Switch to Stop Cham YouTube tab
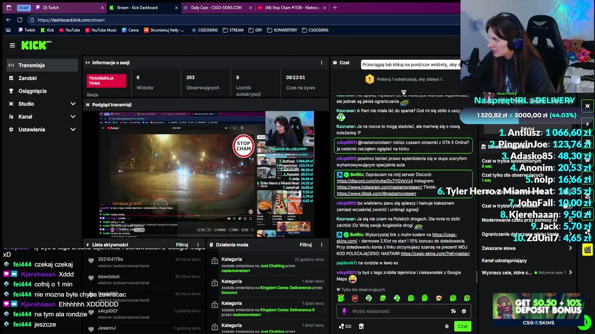Viewport: 595px width, 334px height. pyautogui.click(x=292, y=7)
